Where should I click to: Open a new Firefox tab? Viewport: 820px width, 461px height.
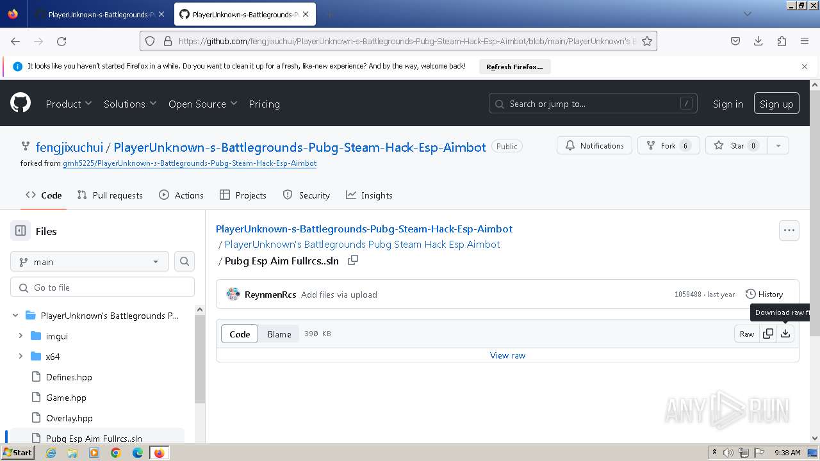(x=329, y=14)
